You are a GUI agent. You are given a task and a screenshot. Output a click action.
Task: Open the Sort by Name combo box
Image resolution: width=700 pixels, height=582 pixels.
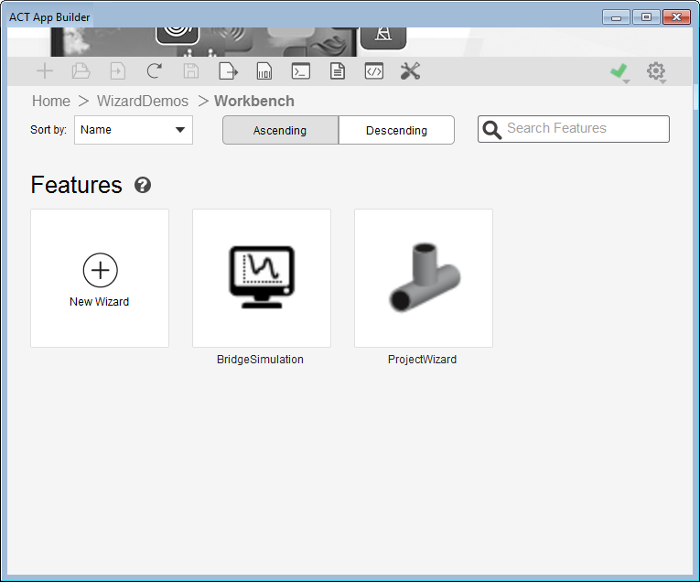click(x=134, y=130)
